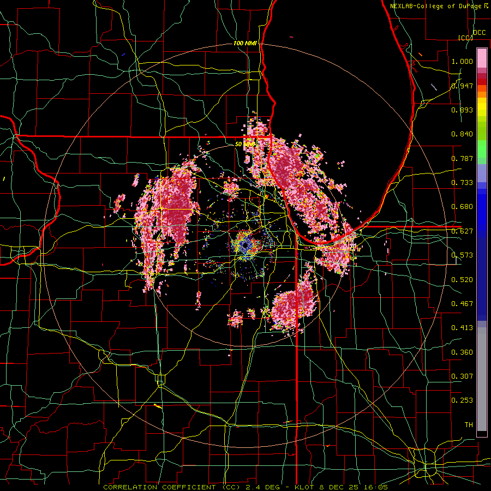The image size is (491, 491).
Task: Select the 0.787 legend value
Action: click(462, 158)
